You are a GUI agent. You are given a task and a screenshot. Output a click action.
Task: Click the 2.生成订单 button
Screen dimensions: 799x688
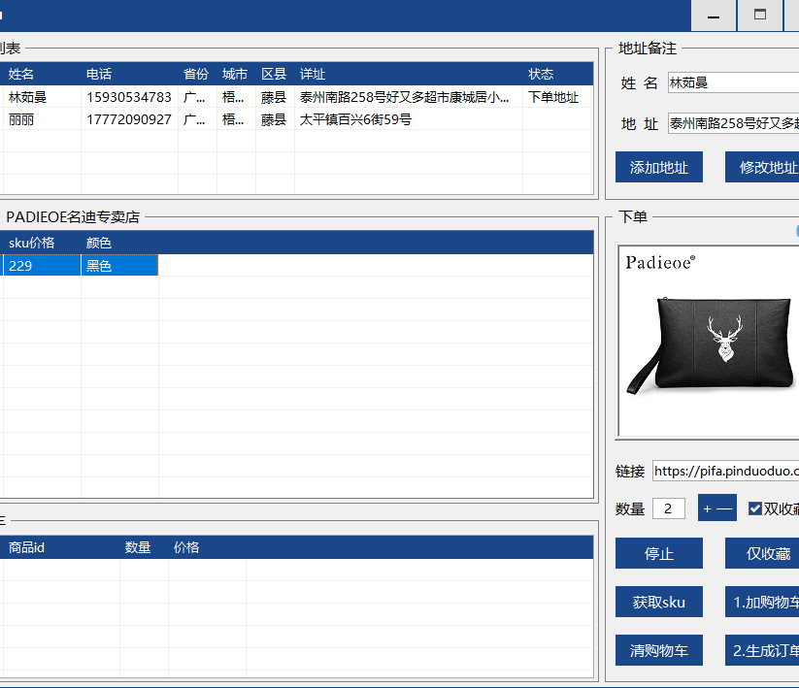click(763, 651)
